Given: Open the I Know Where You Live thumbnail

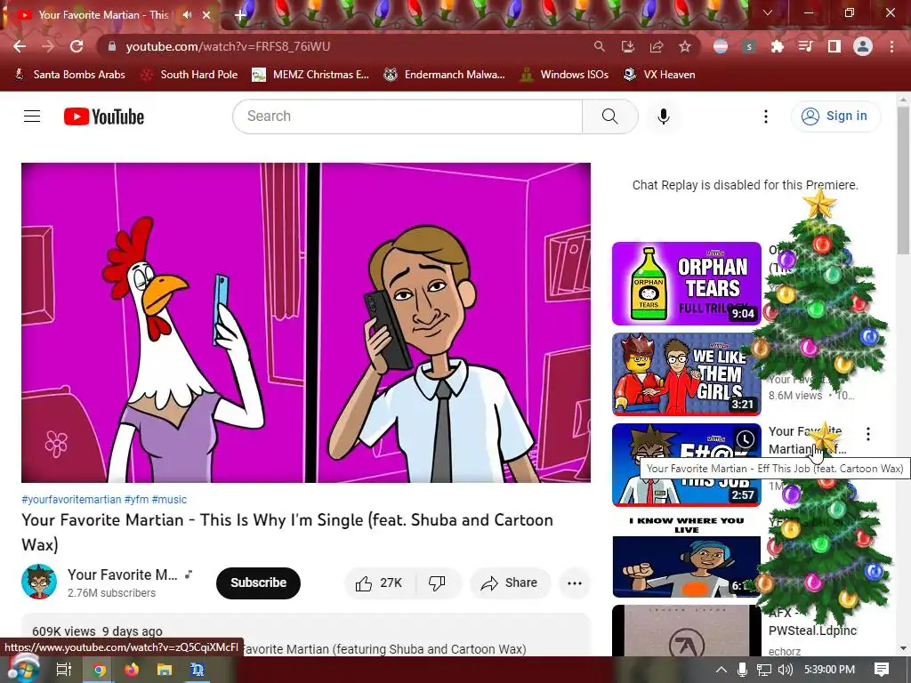Looking at the screenshot, I should tap(687, 556).
